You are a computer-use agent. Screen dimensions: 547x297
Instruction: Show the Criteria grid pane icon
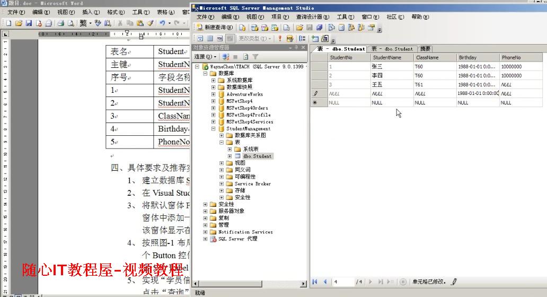pos(210,39)
